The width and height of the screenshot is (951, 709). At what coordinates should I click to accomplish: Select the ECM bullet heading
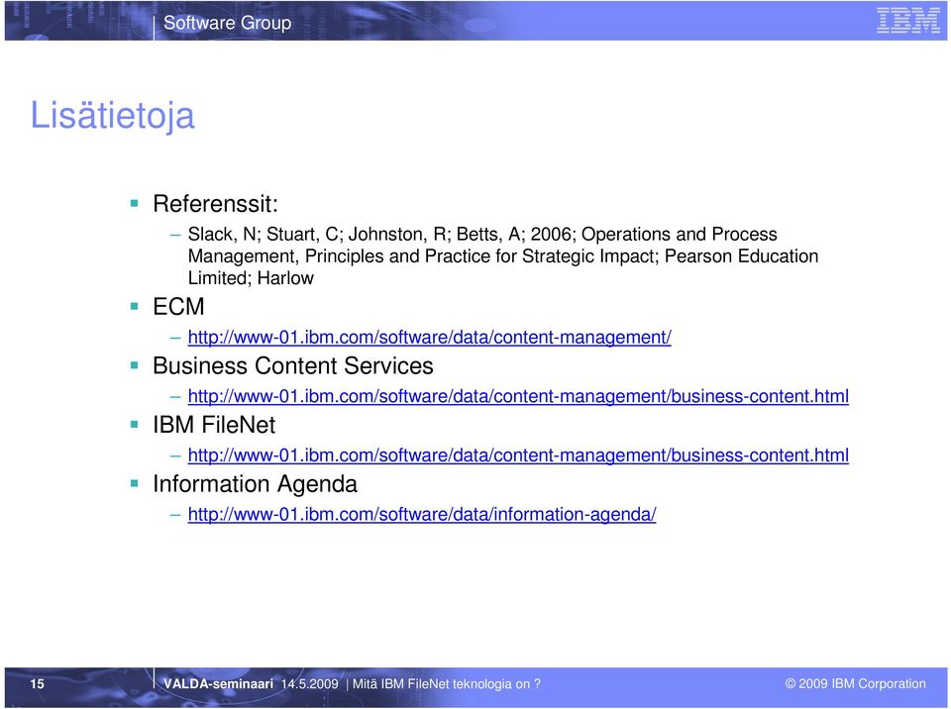(x=178, y=306)
